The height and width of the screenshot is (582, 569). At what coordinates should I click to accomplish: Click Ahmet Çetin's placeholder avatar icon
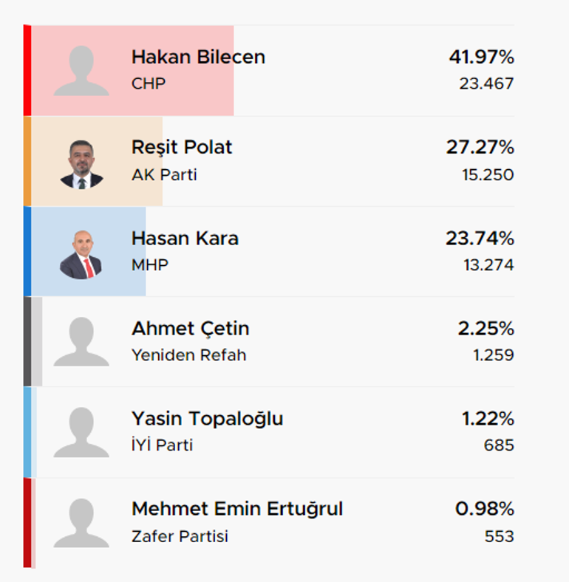point(81,341)
